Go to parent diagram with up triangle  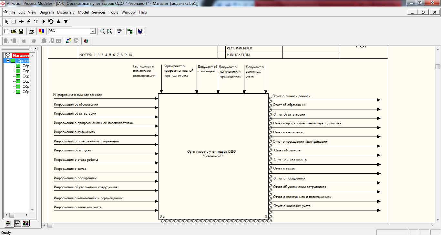(58, 22)
